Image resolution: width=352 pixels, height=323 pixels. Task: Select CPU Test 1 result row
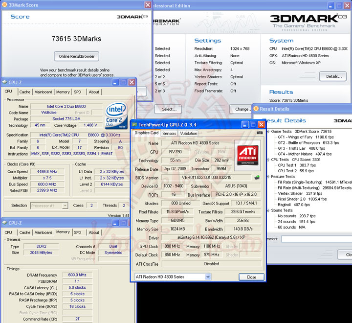click(x=297, y=165)
